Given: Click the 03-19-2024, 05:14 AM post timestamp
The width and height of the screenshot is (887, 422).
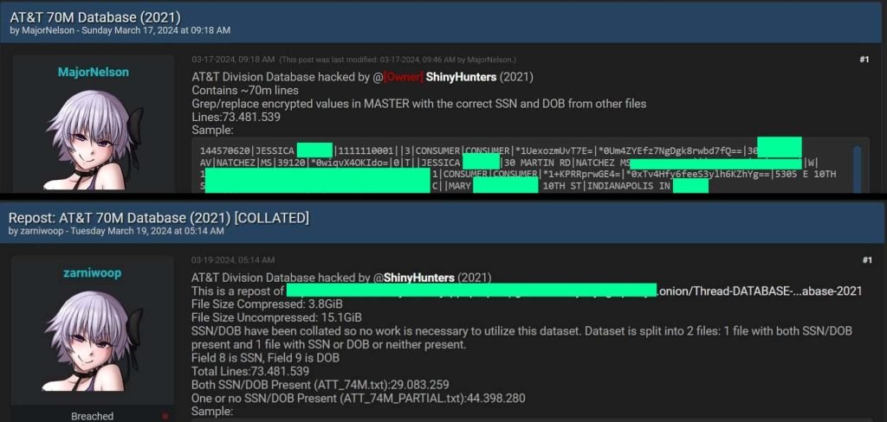Looking at the screenshot, I should 233,260.
